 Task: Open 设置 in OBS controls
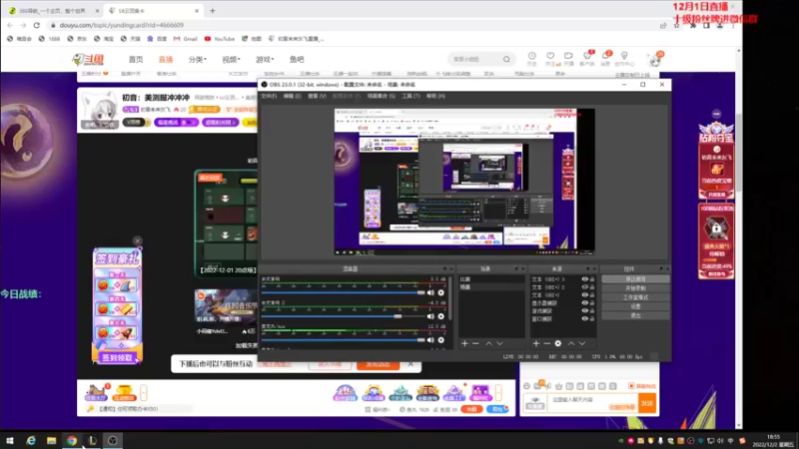[x=635, y=306]
